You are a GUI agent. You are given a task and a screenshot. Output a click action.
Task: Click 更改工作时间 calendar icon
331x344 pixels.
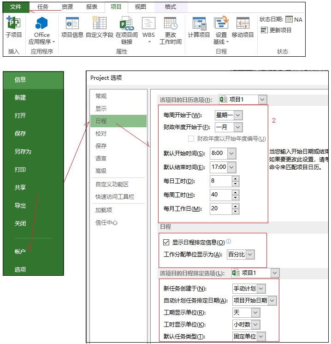point(171,23)
